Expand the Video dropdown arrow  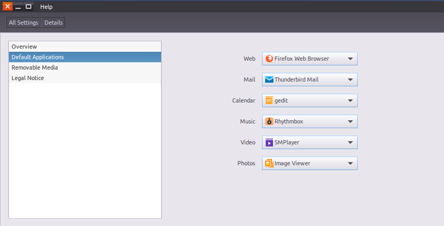tap(350, 143)
